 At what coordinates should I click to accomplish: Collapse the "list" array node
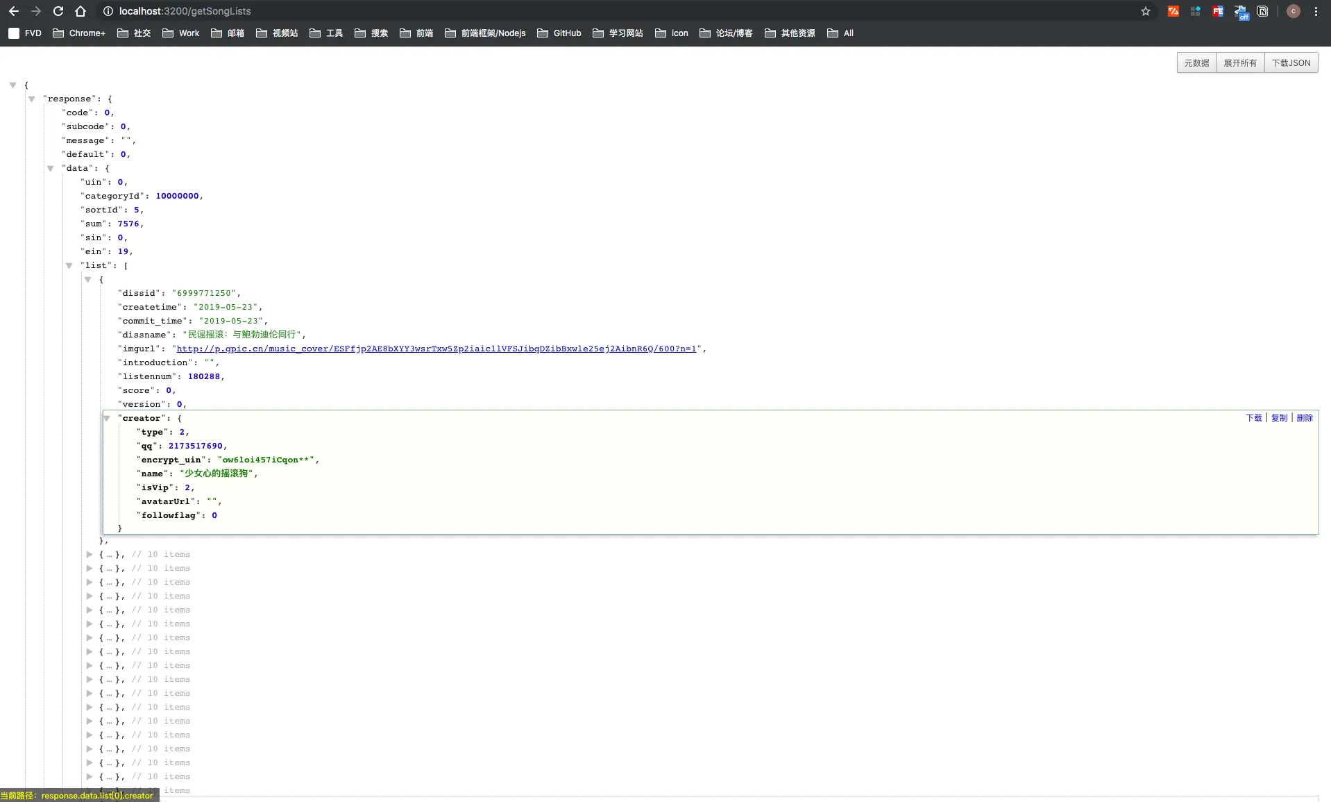69,265
